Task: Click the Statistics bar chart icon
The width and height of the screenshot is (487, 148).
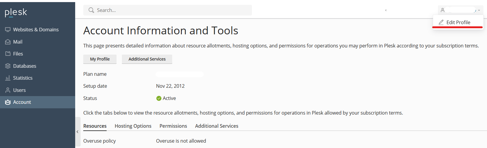Action: (8, 78)
